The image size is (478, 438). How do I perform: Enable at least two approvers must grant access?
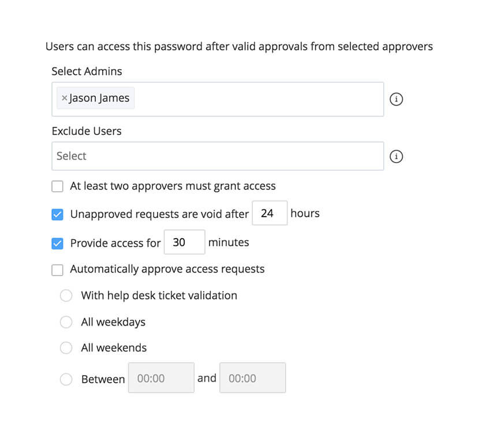[57, 186]
